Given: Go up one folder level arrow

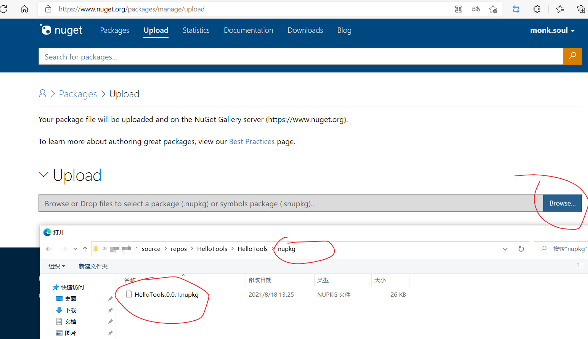Looking at the screenshot, I should [x=85, y=249].
